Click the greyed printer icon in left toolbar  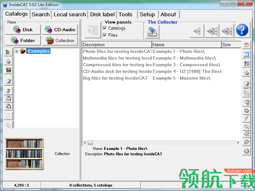(8, 62)
